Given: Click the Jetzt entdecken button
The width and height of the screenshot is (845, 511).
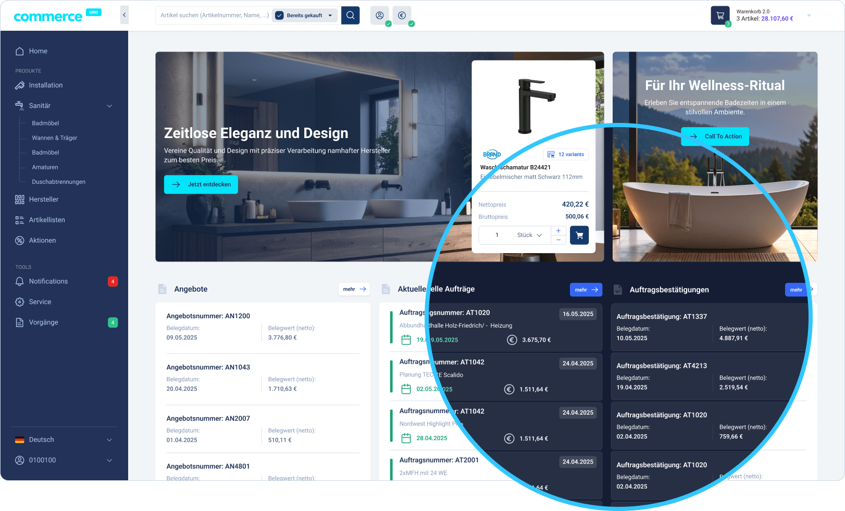Looking at the screenshot, I should click(x=201, y=184).
